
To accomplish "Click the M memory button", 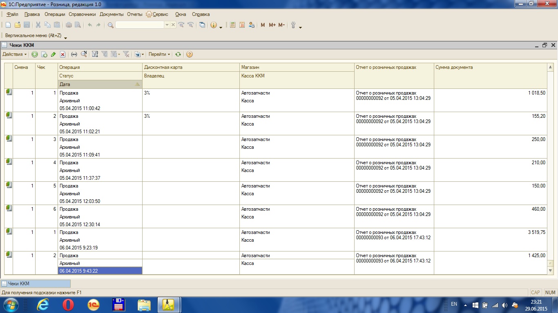I will pos(263,25).
